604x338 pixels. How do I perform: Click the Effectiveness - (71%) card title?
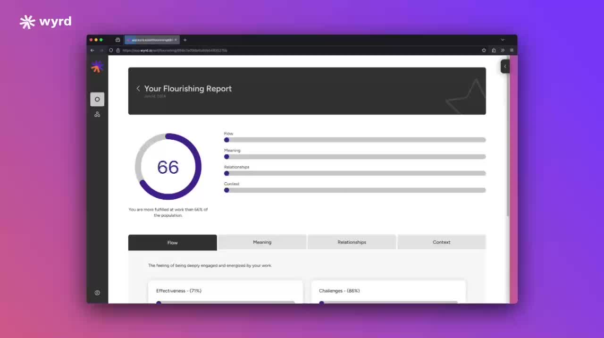click(179, 291)
